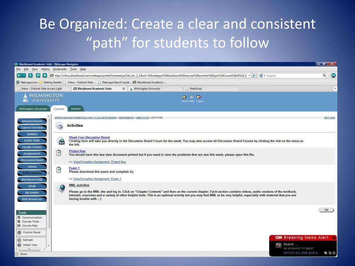Open the tab list dropdown arrow
The width and height of the screenshot is (355, 266).
click(x=335, y=89)
